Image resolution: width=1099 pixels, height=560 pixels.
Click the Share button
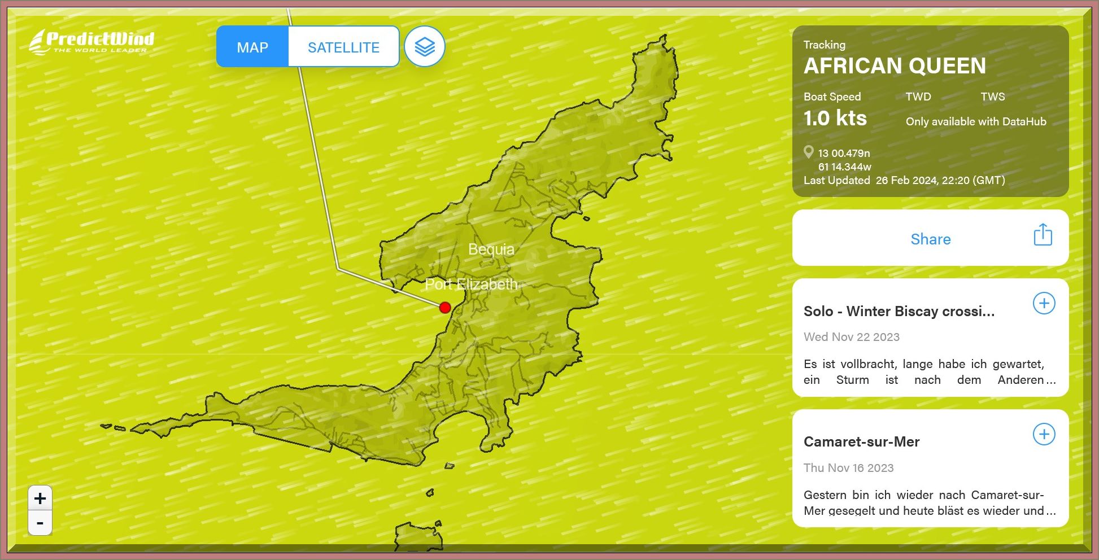pos(930,239)
